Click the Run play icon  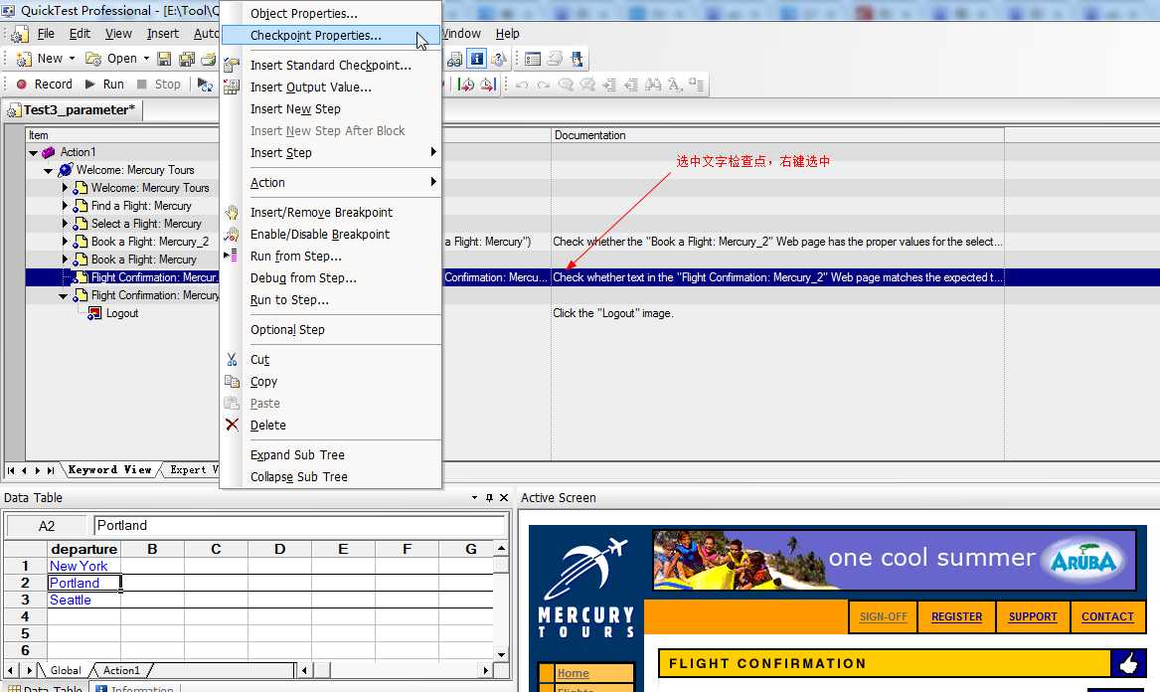click(x=90, y=85)
